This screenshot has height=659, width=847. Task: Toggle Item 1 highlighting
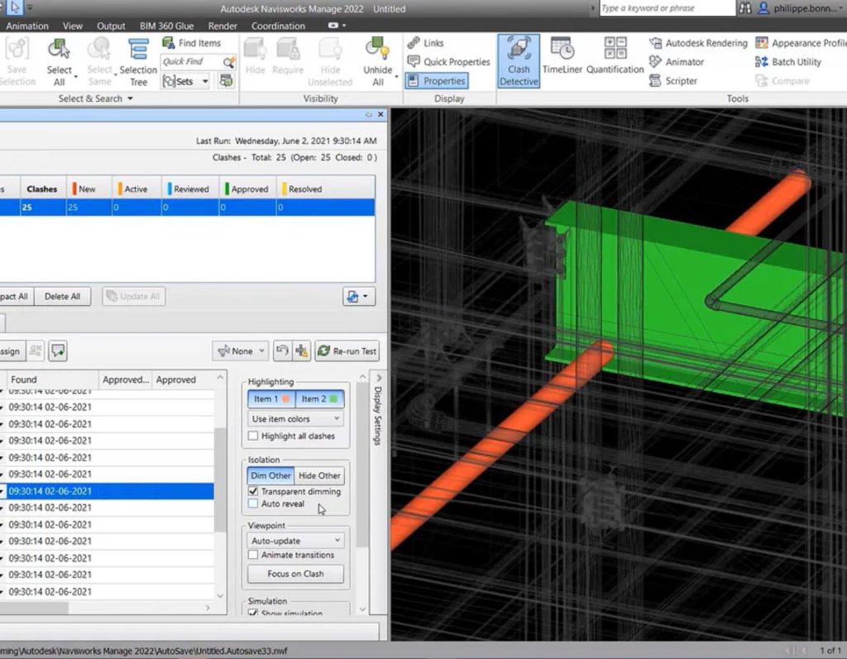271,399
